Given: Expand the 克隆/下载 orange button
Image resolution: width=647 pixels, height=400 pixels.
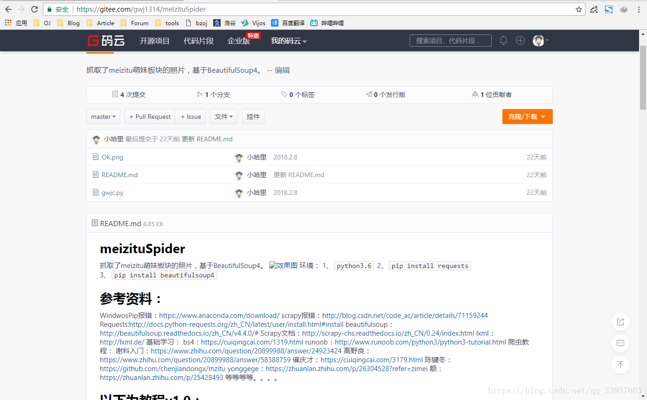Looking at the screenshot, I should [x=527, y=117].
